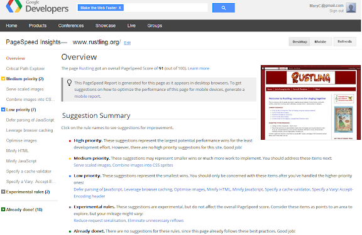Go to the Conferences menu

tap(71, 26)
